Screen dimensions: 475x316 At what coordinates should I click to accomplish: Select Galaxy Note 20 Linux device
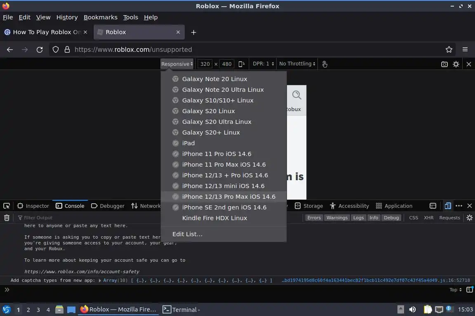(x=223, y=79)
